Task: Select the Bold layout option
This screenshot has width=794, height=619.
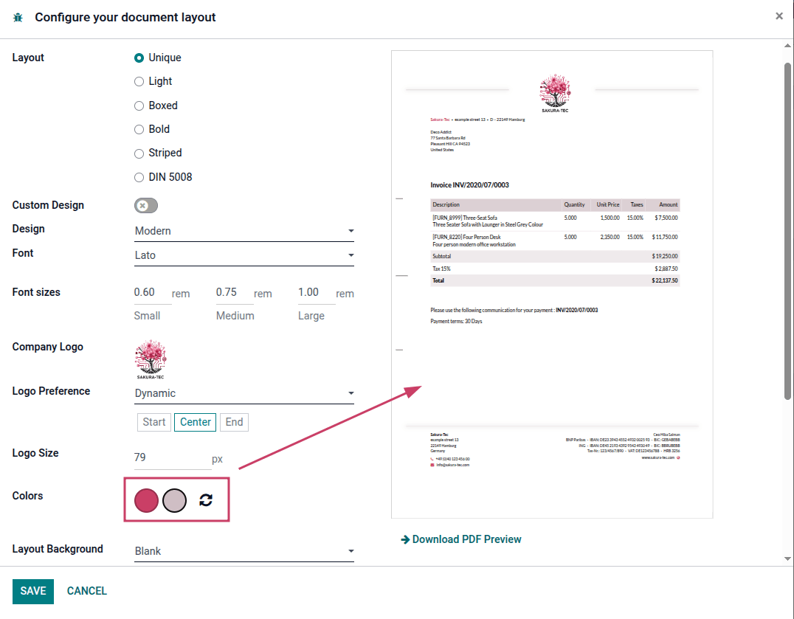Action: pyautogui.click(x=139, y=130)
